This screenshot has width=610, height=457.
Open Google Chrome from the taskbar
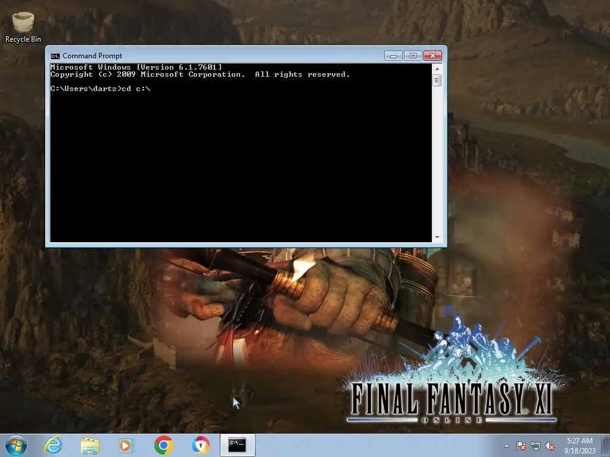point(163,445)
